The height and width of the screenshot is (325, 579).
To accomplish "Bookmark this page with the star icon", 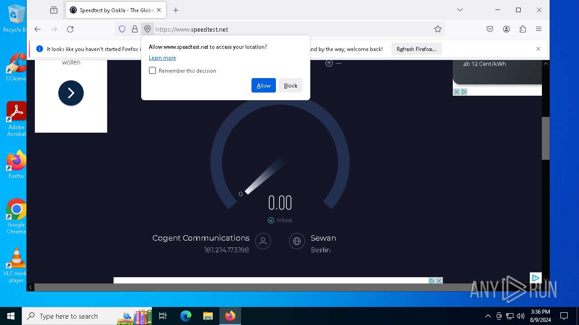I will coord(438,29).
